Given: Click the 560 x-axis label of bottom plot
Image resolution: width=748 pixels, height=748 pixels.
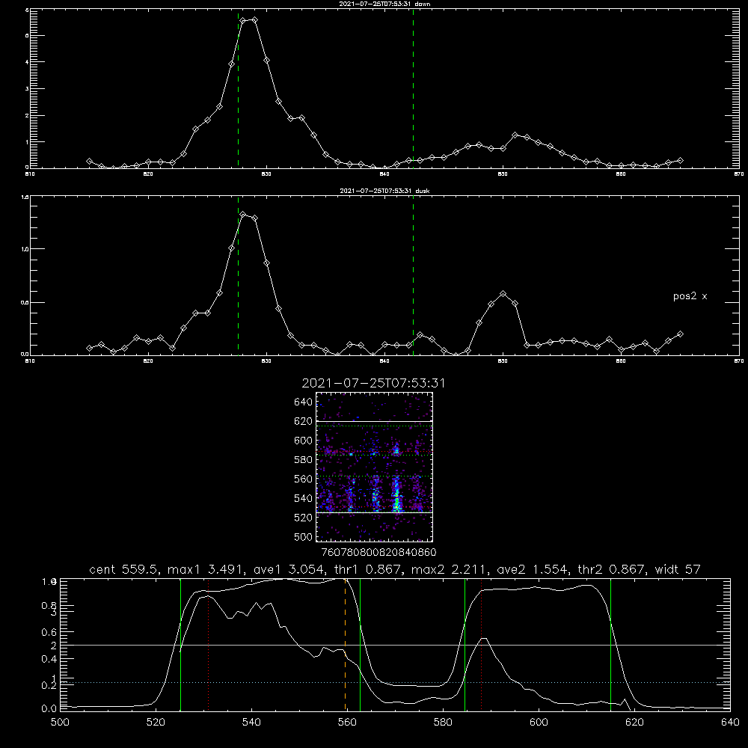Looking at the screenshot, I should point(347,722).
